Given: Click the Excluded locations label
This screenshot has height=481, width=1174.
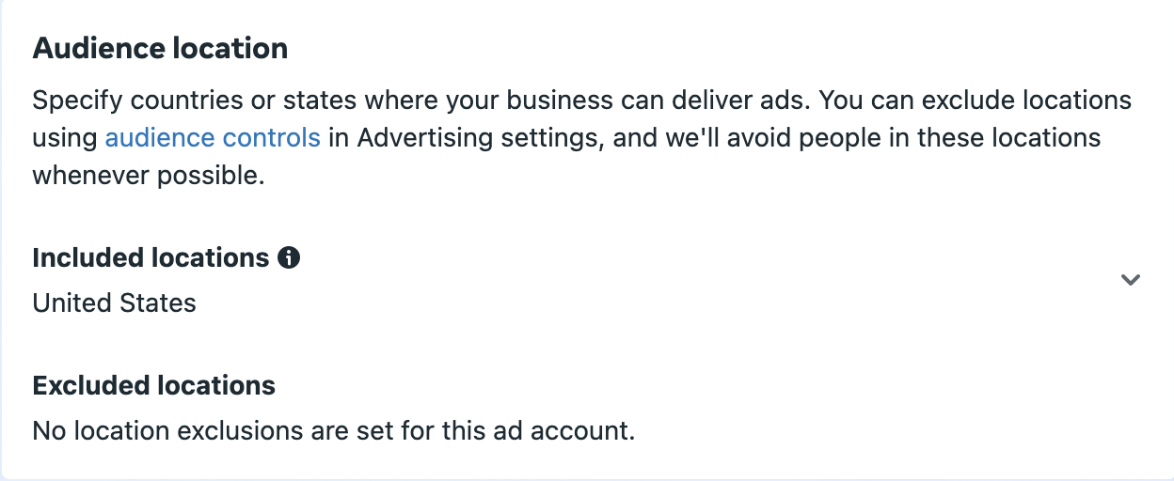Looking at the screenshot, I should pyautogui.click(x=153, y=385).
